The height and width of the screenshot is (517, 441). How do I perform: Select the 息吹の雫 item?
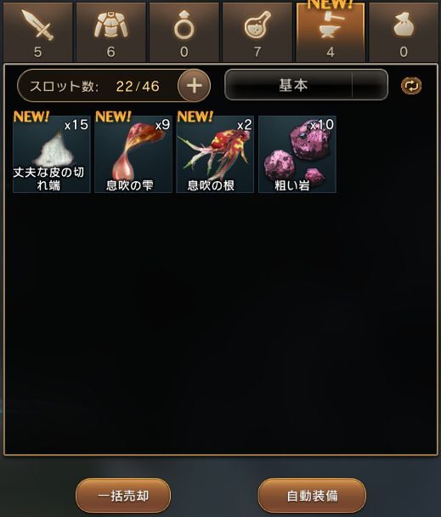pyautogui.click(x=133, y=154)
